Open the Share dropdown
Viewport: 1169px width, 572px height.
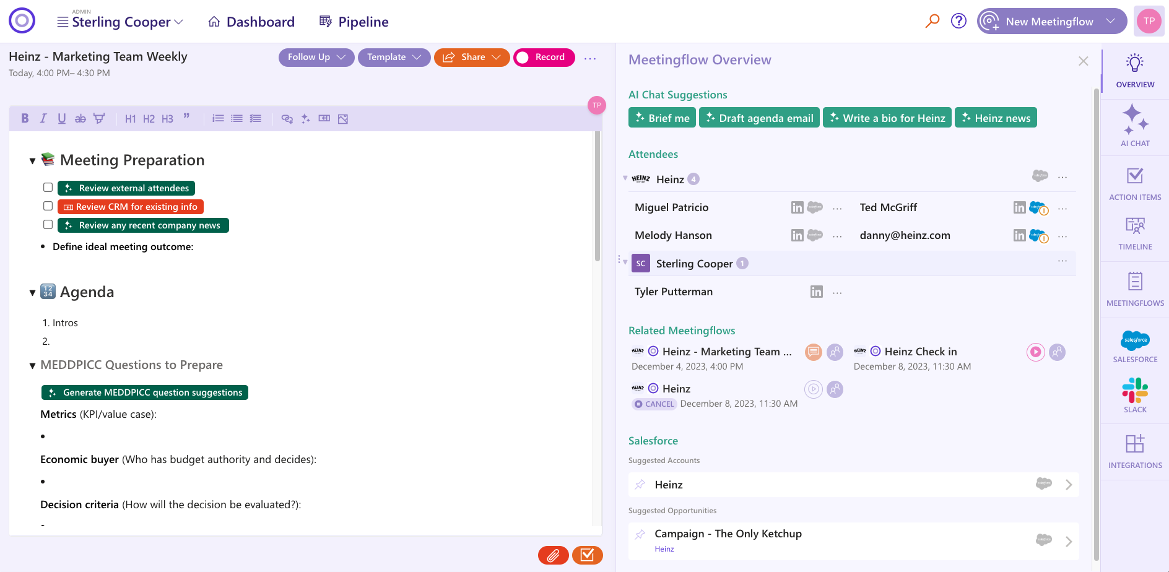point(472,57)
